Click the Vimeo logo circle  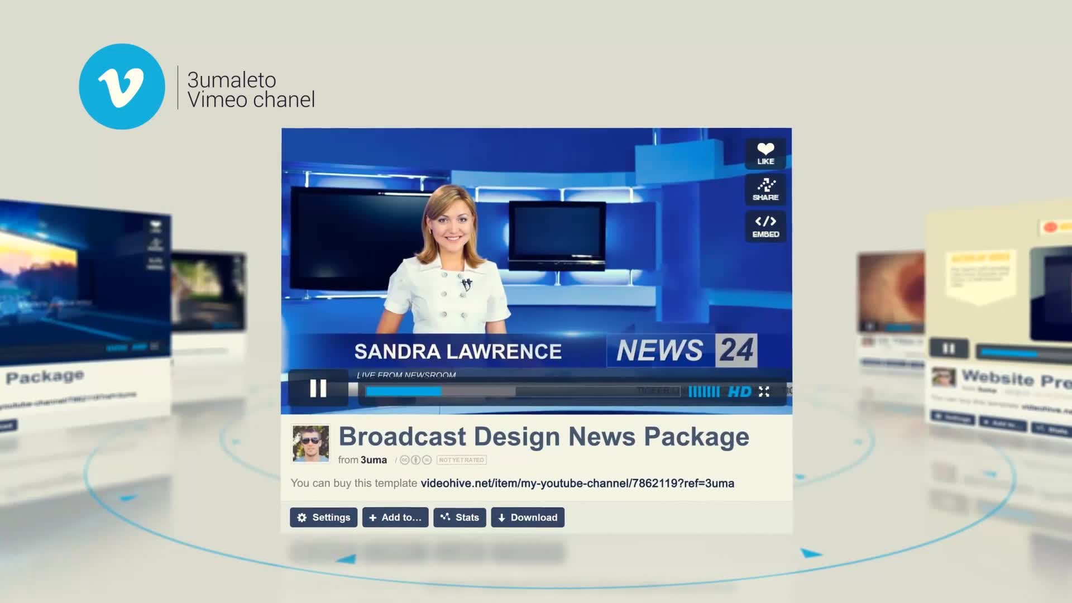122,87
